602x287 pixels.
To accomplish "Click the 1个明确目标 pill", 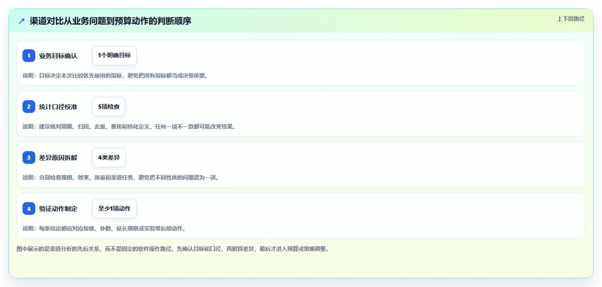I will tap(114, 56).
